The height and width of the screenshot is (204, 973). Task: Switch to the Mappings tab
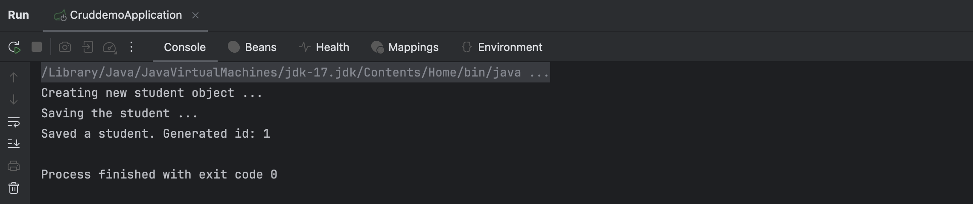point(405,47)
